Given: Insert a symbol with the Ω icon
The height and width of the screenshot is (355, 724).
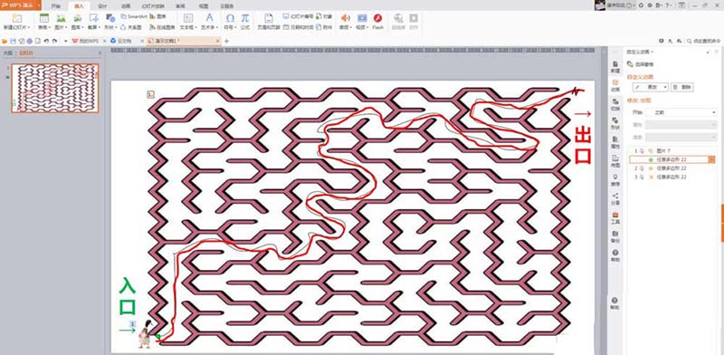Looking at the screenshot, I should click(230, 18).
